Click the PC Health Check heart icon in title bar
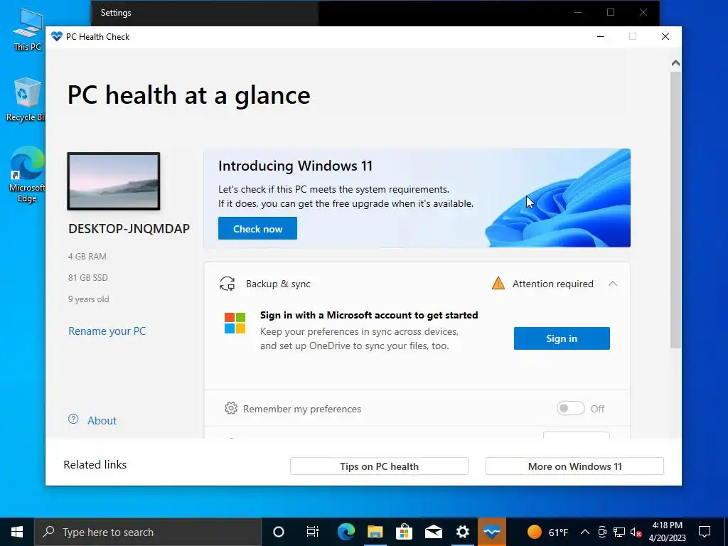 pyautogui.click(x=57, y=36)
